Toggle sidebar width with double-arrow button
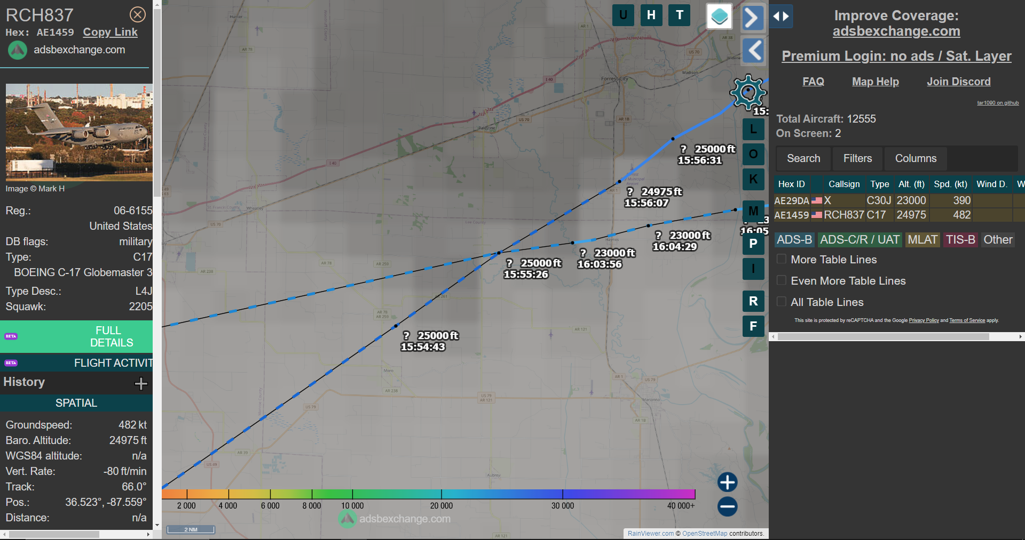 click(781, 17)
